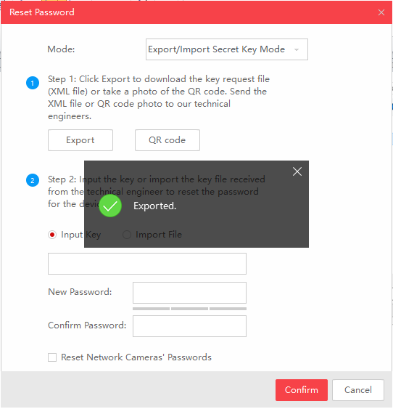
Task: Click the blue Step 2 number badge
Action: 33,180
